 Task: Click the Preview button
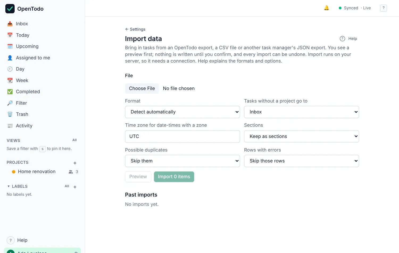click(x=138, y=177)
